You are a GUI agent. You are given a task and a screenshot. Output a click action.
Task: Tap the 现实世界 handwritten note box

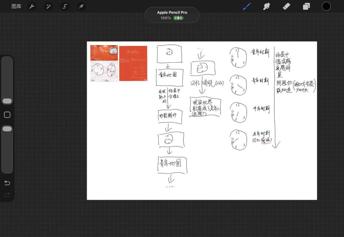[x=205, y=107]
